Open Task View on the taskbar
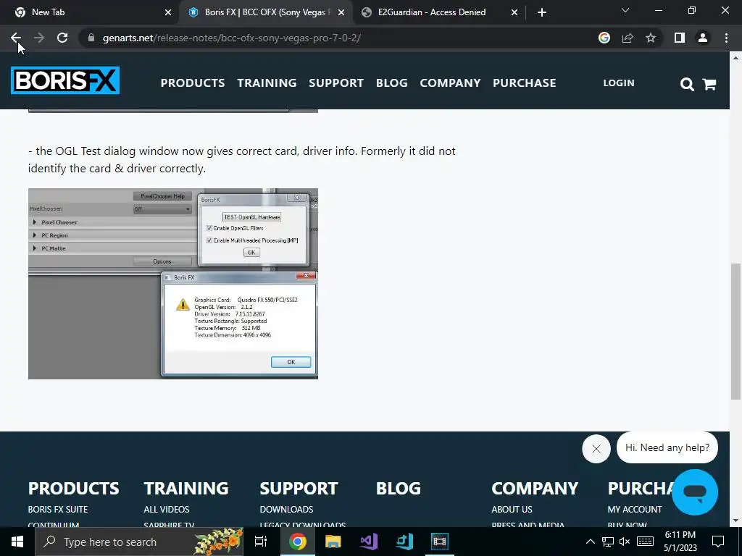The height and width of the screenshot is (556, 742). [x=261, y=542]
